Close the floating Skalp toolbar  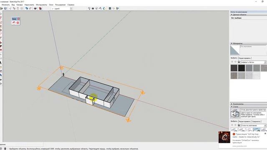pos(18,19)
